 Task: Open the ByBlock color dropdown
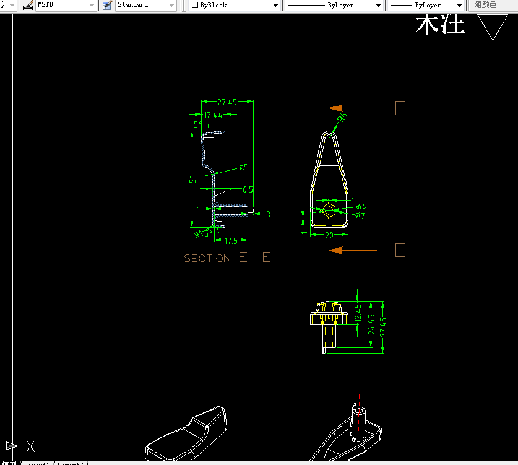(275, 6)
